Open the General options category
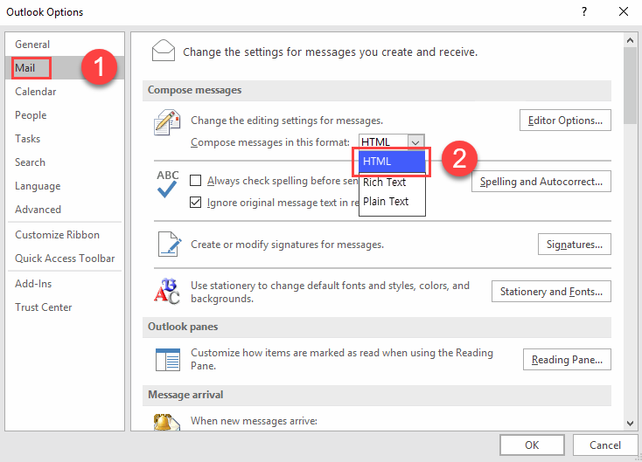642x462 pixels. point(65,45)
